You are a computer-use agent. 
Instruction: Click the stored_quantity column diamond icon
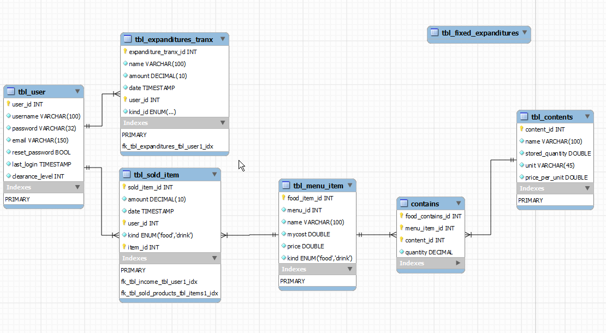point(522,153)
